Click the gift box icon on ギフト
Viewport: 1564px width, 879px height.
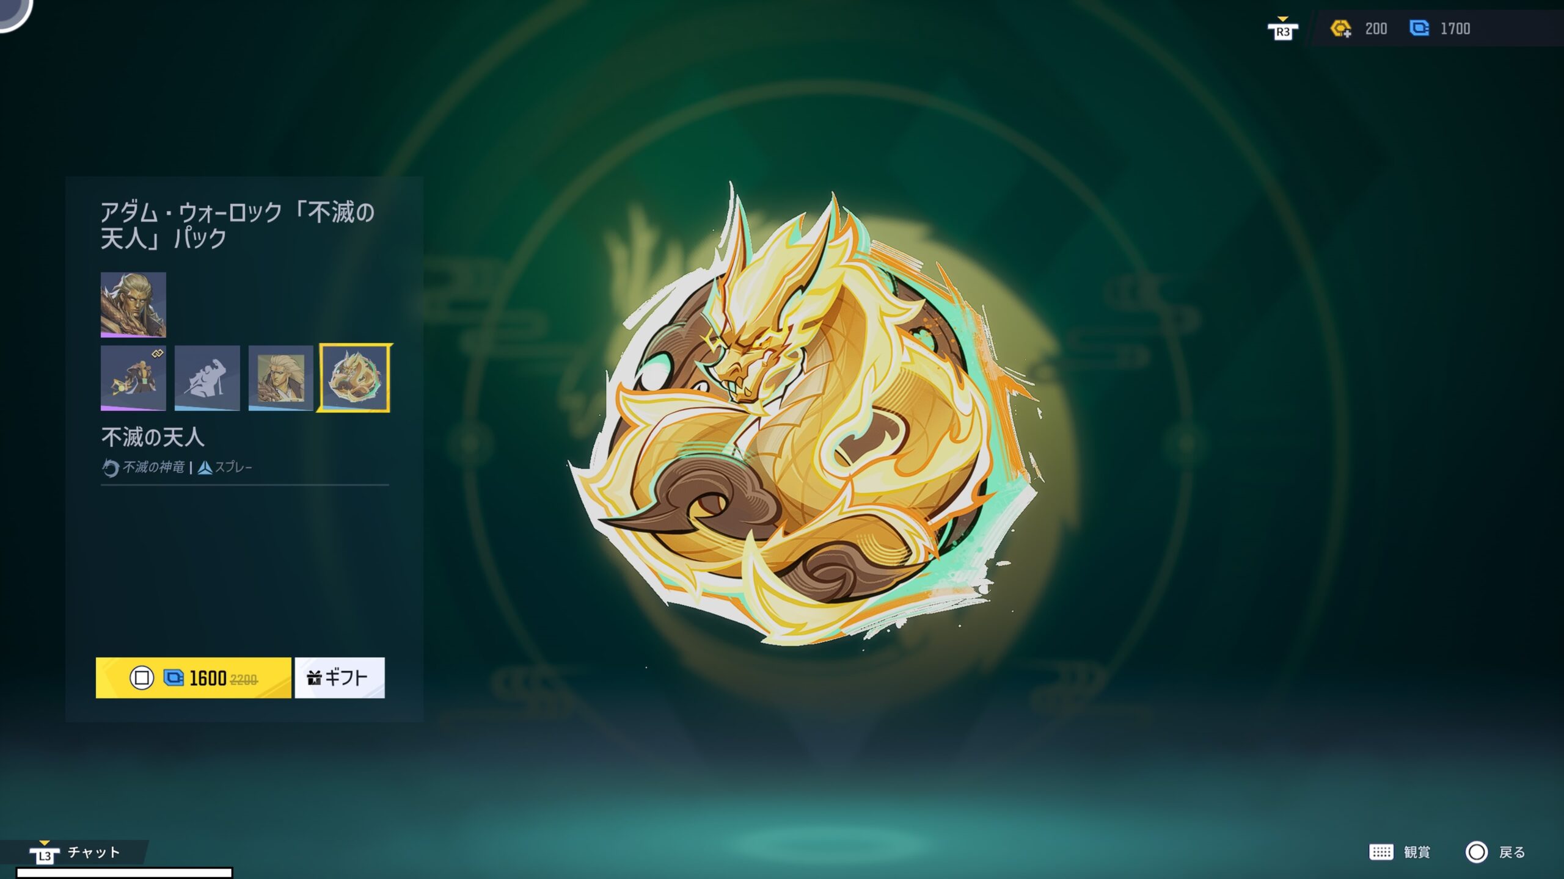coord(314,678)
